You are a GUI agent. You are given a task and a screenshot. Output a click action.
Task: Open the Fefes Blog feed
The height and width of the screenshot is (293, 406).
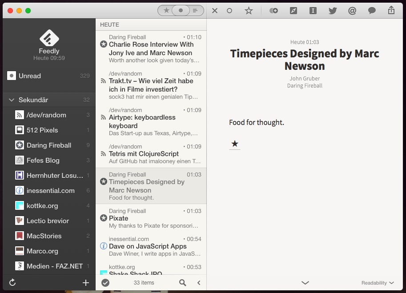(49, 161)
